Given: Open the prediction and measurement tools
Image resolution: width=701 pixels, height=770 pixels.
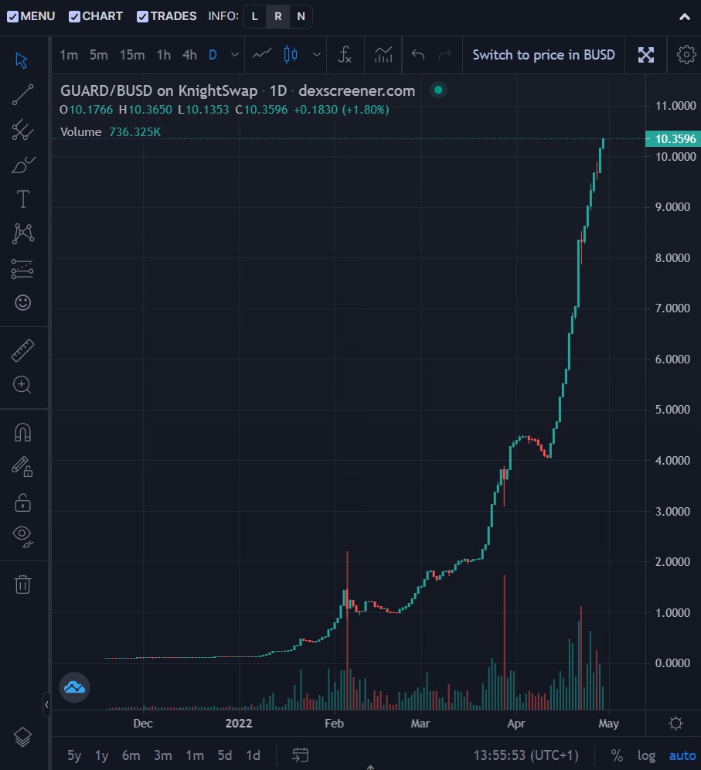Looking at the screenshot, I should pyautogui.click(x=22, y=268).
